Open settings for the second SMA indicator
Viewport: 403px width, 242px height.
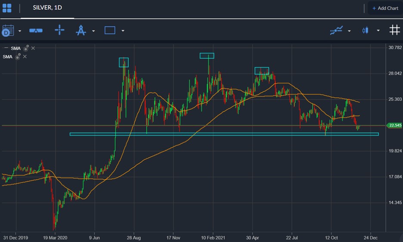click(x=18, y=56)
